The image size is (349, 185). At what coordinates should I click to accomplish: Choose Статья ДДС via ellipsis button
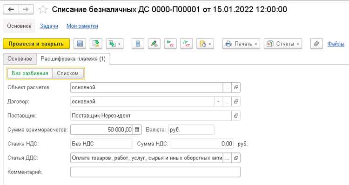pos(227,158)
